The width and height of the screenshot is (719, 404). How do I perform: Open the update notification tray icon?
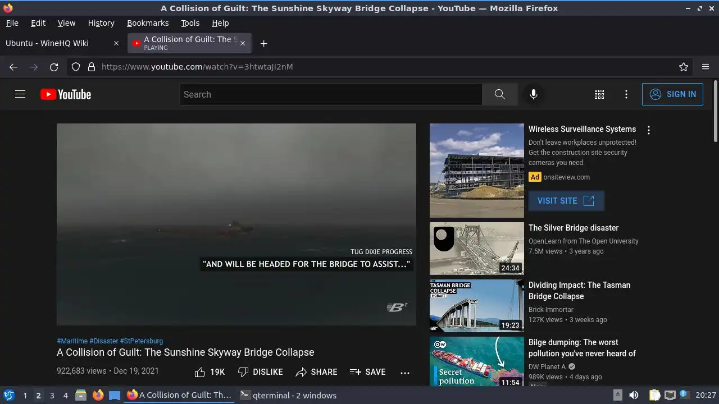coord(684,395)
